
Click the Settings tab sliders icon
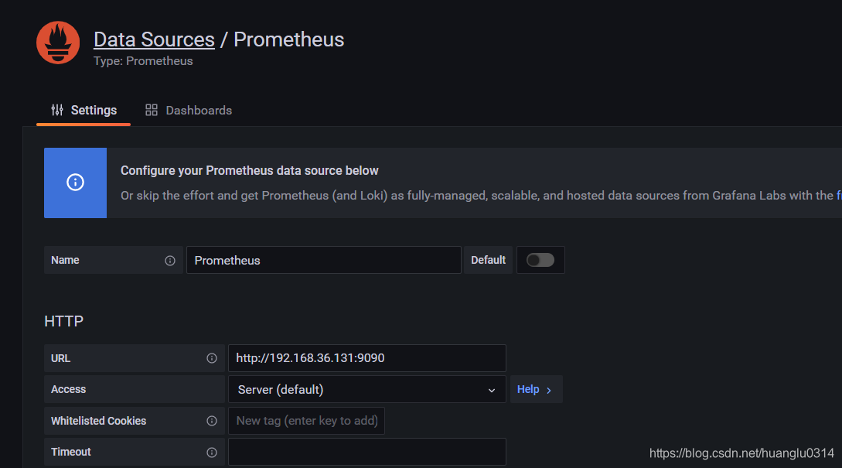tap(57, 110)
